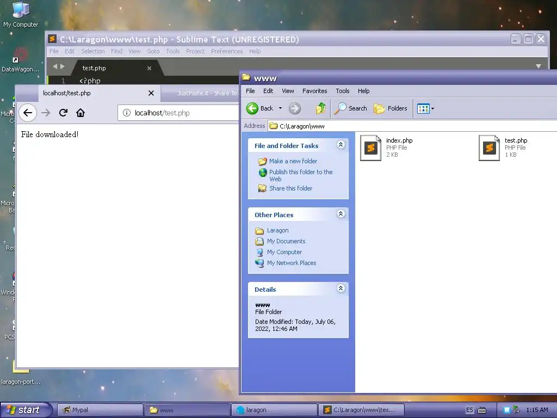The width and height of the screenshot is (557, 418).
Task: Collapse the Other Places panel
Action: (x=341, y=213)
